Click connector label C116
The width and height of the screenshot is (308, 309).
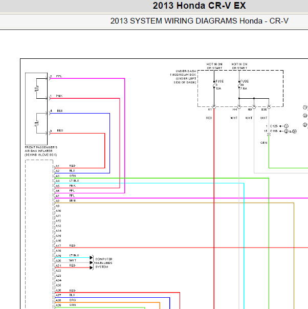(274, 131)
